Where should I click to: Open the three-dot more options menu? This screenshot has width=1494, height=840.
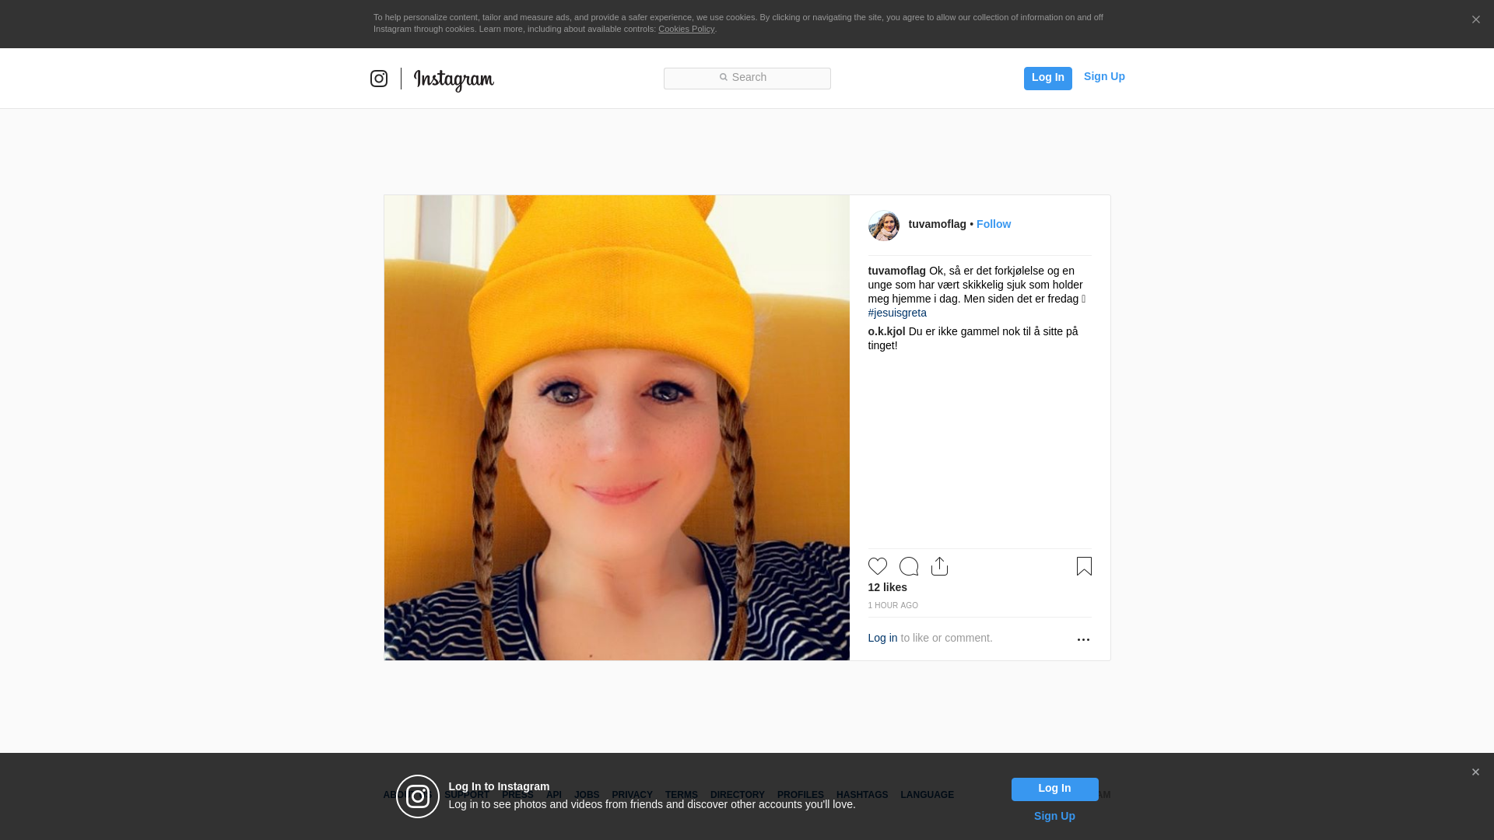[x=1083, y=639]
